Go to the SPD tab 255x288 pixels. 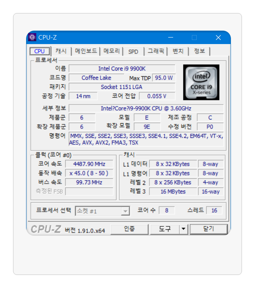(133, 51)
